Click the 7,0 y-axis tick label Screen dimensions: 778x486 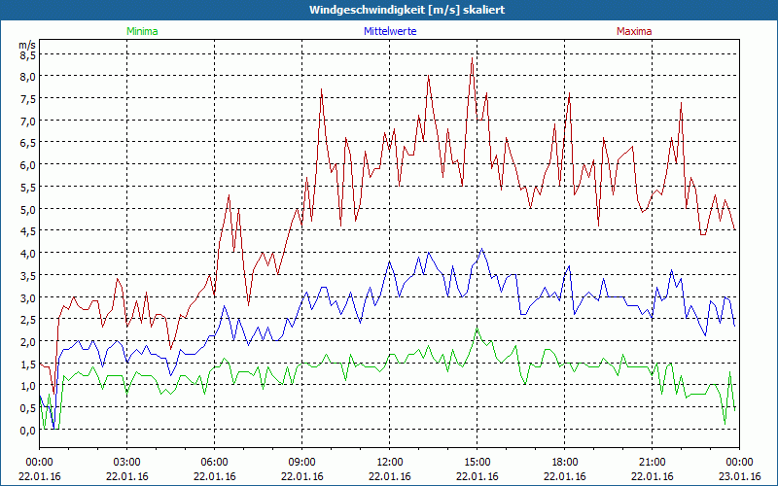point(27,121)
